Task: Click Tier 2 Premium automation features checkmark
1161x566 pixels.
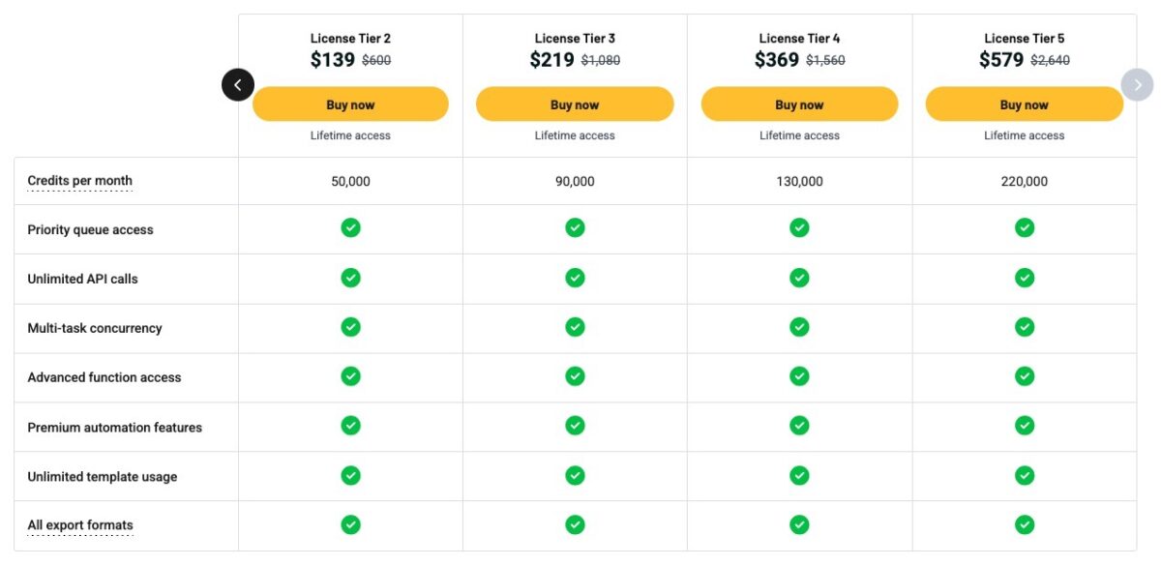Action: tap(350, 426)
